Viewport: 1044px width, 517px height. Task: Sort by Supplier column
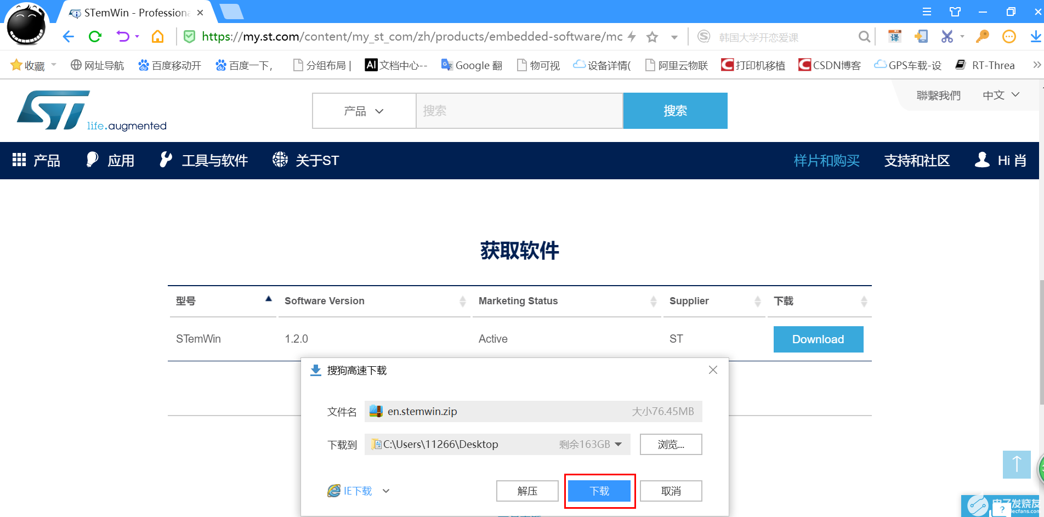click(715, 301)
